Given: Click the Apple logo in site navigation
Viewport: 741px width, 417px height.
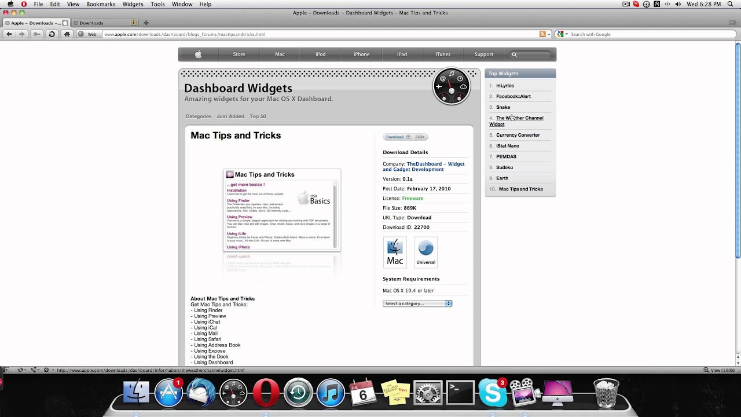Looking at the screenshot, I should point(198,54).
